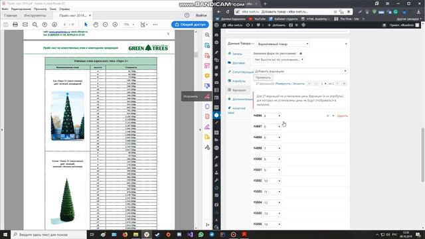Screen dimensions: 425x239
Task: Click the Save disk icon in Acrobat toolbar
Action: tap(6, 25)
